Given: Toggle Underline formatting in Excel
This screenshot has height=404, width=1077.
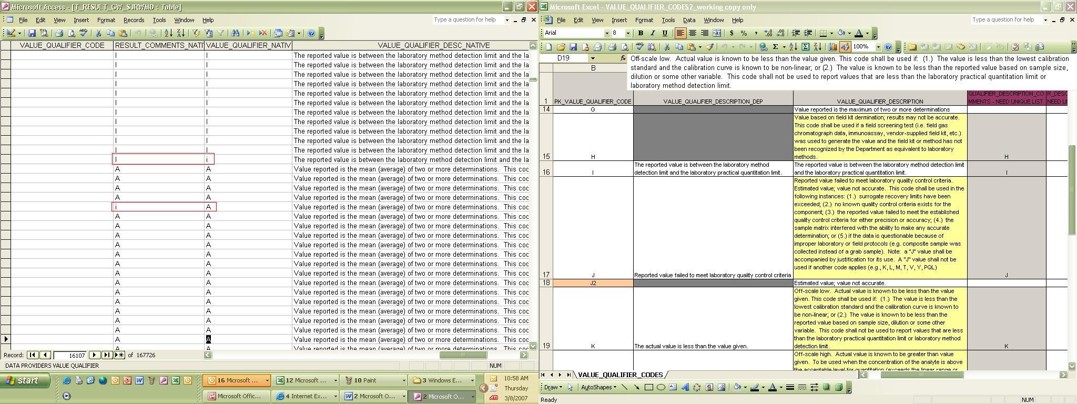Looking at the screenshot, I should (x=665, y=33).
